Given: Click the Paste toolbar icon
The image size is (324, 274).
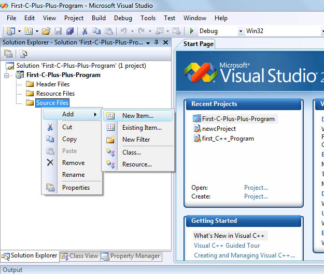Looking at the screenshot, I should click(x=109, y=31).
